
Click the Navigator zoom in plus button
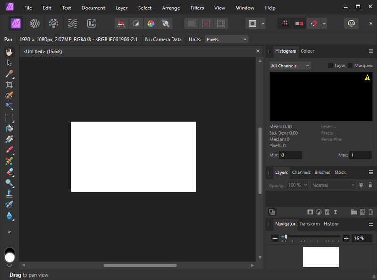click(x=346, y=239)
